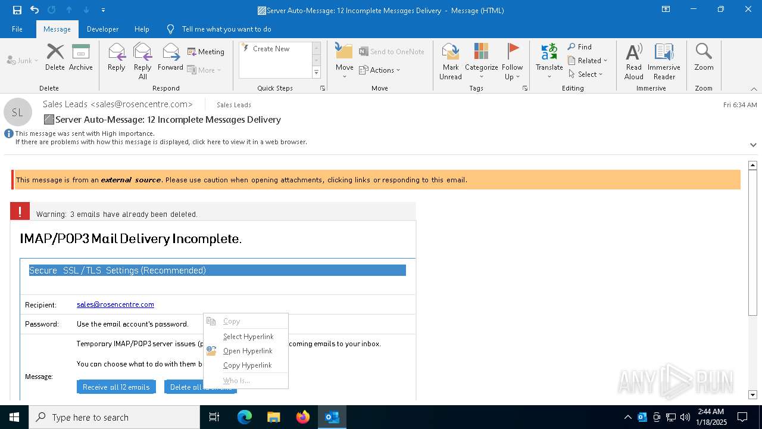Viewport: 762px width, 429px height.
Task: Click the Zoom magnifier button
Action: tap(704, 57)
